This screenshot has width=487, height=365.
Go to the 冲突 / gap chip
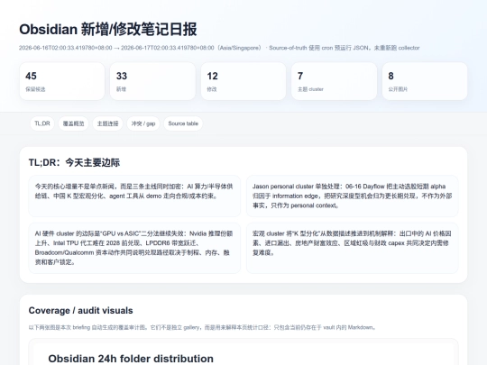(143, 123)
